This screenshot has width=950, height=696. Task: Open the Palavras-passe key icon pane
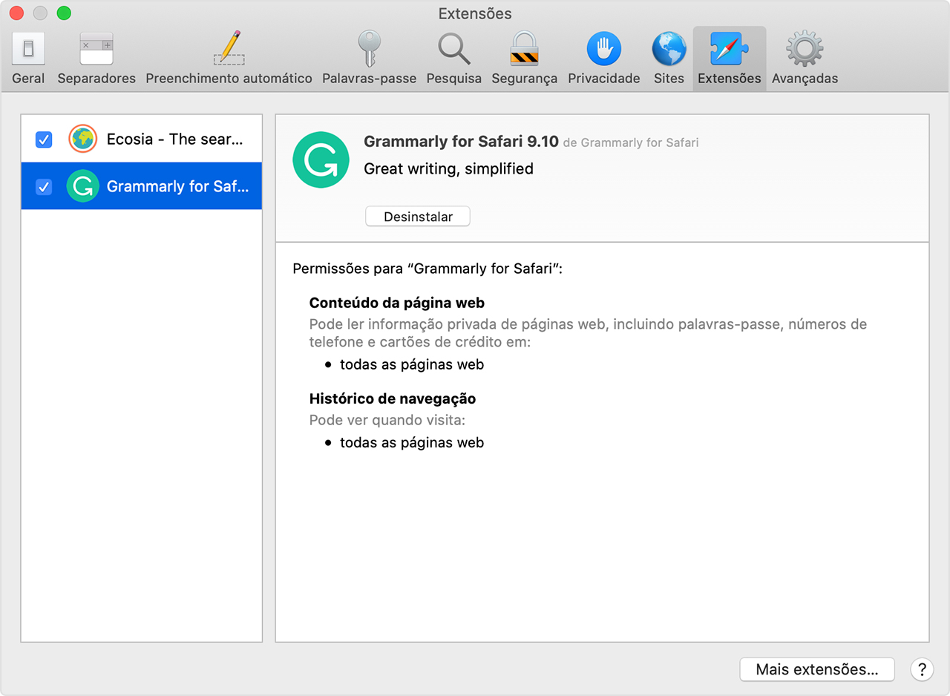coord(369,59)
